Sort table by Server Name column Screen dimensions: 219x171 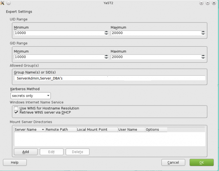pyautogui.click(x=29, y=129)
